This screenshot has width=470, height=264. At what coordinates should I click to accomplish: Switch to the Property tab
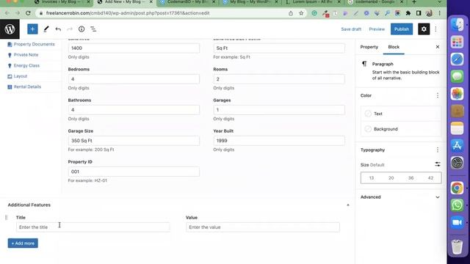pos(369,47)
